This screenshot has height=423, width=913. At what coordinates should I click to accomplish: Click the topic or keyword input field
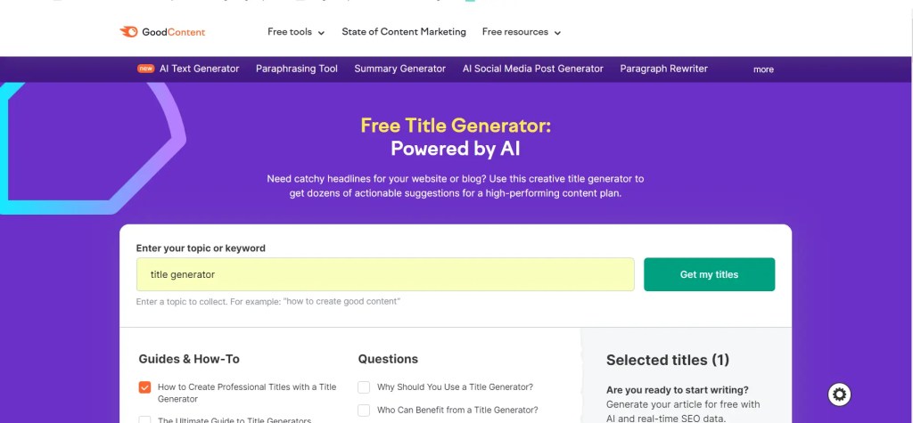coord(385,274)
